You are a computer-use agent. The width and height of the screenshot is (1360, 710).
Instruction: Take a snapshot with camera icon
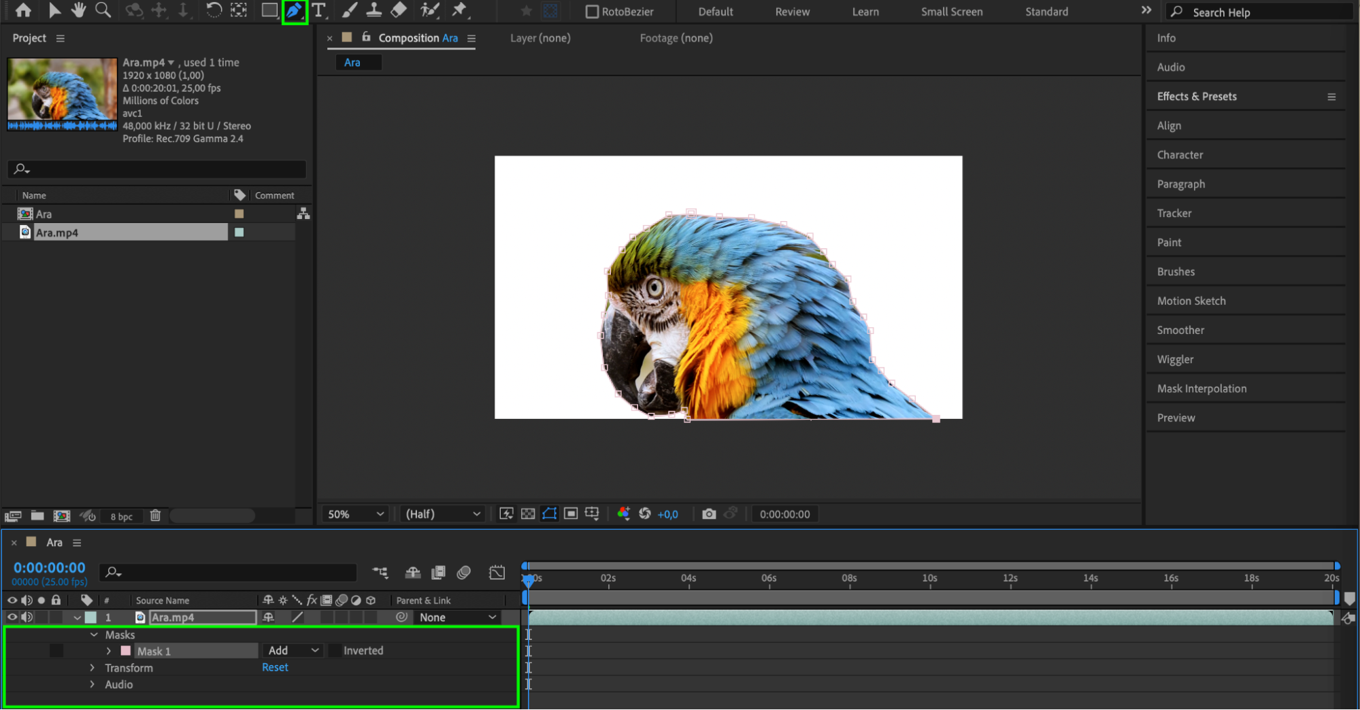click(x=709, y=514)
